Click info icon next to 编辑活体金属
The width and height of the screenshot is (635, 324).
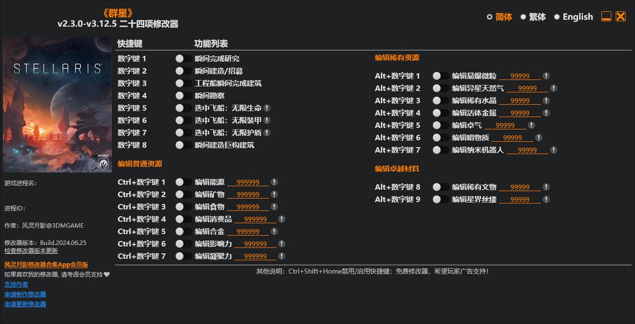tap(546, 113)
